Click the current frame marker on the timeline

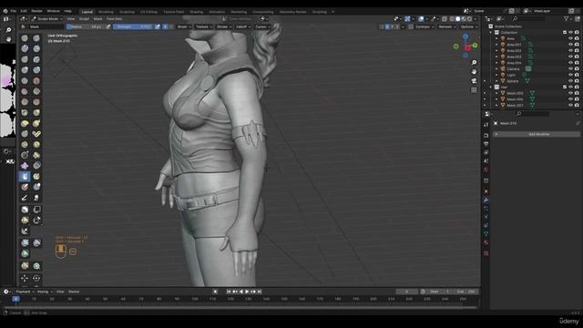(15, 299)
